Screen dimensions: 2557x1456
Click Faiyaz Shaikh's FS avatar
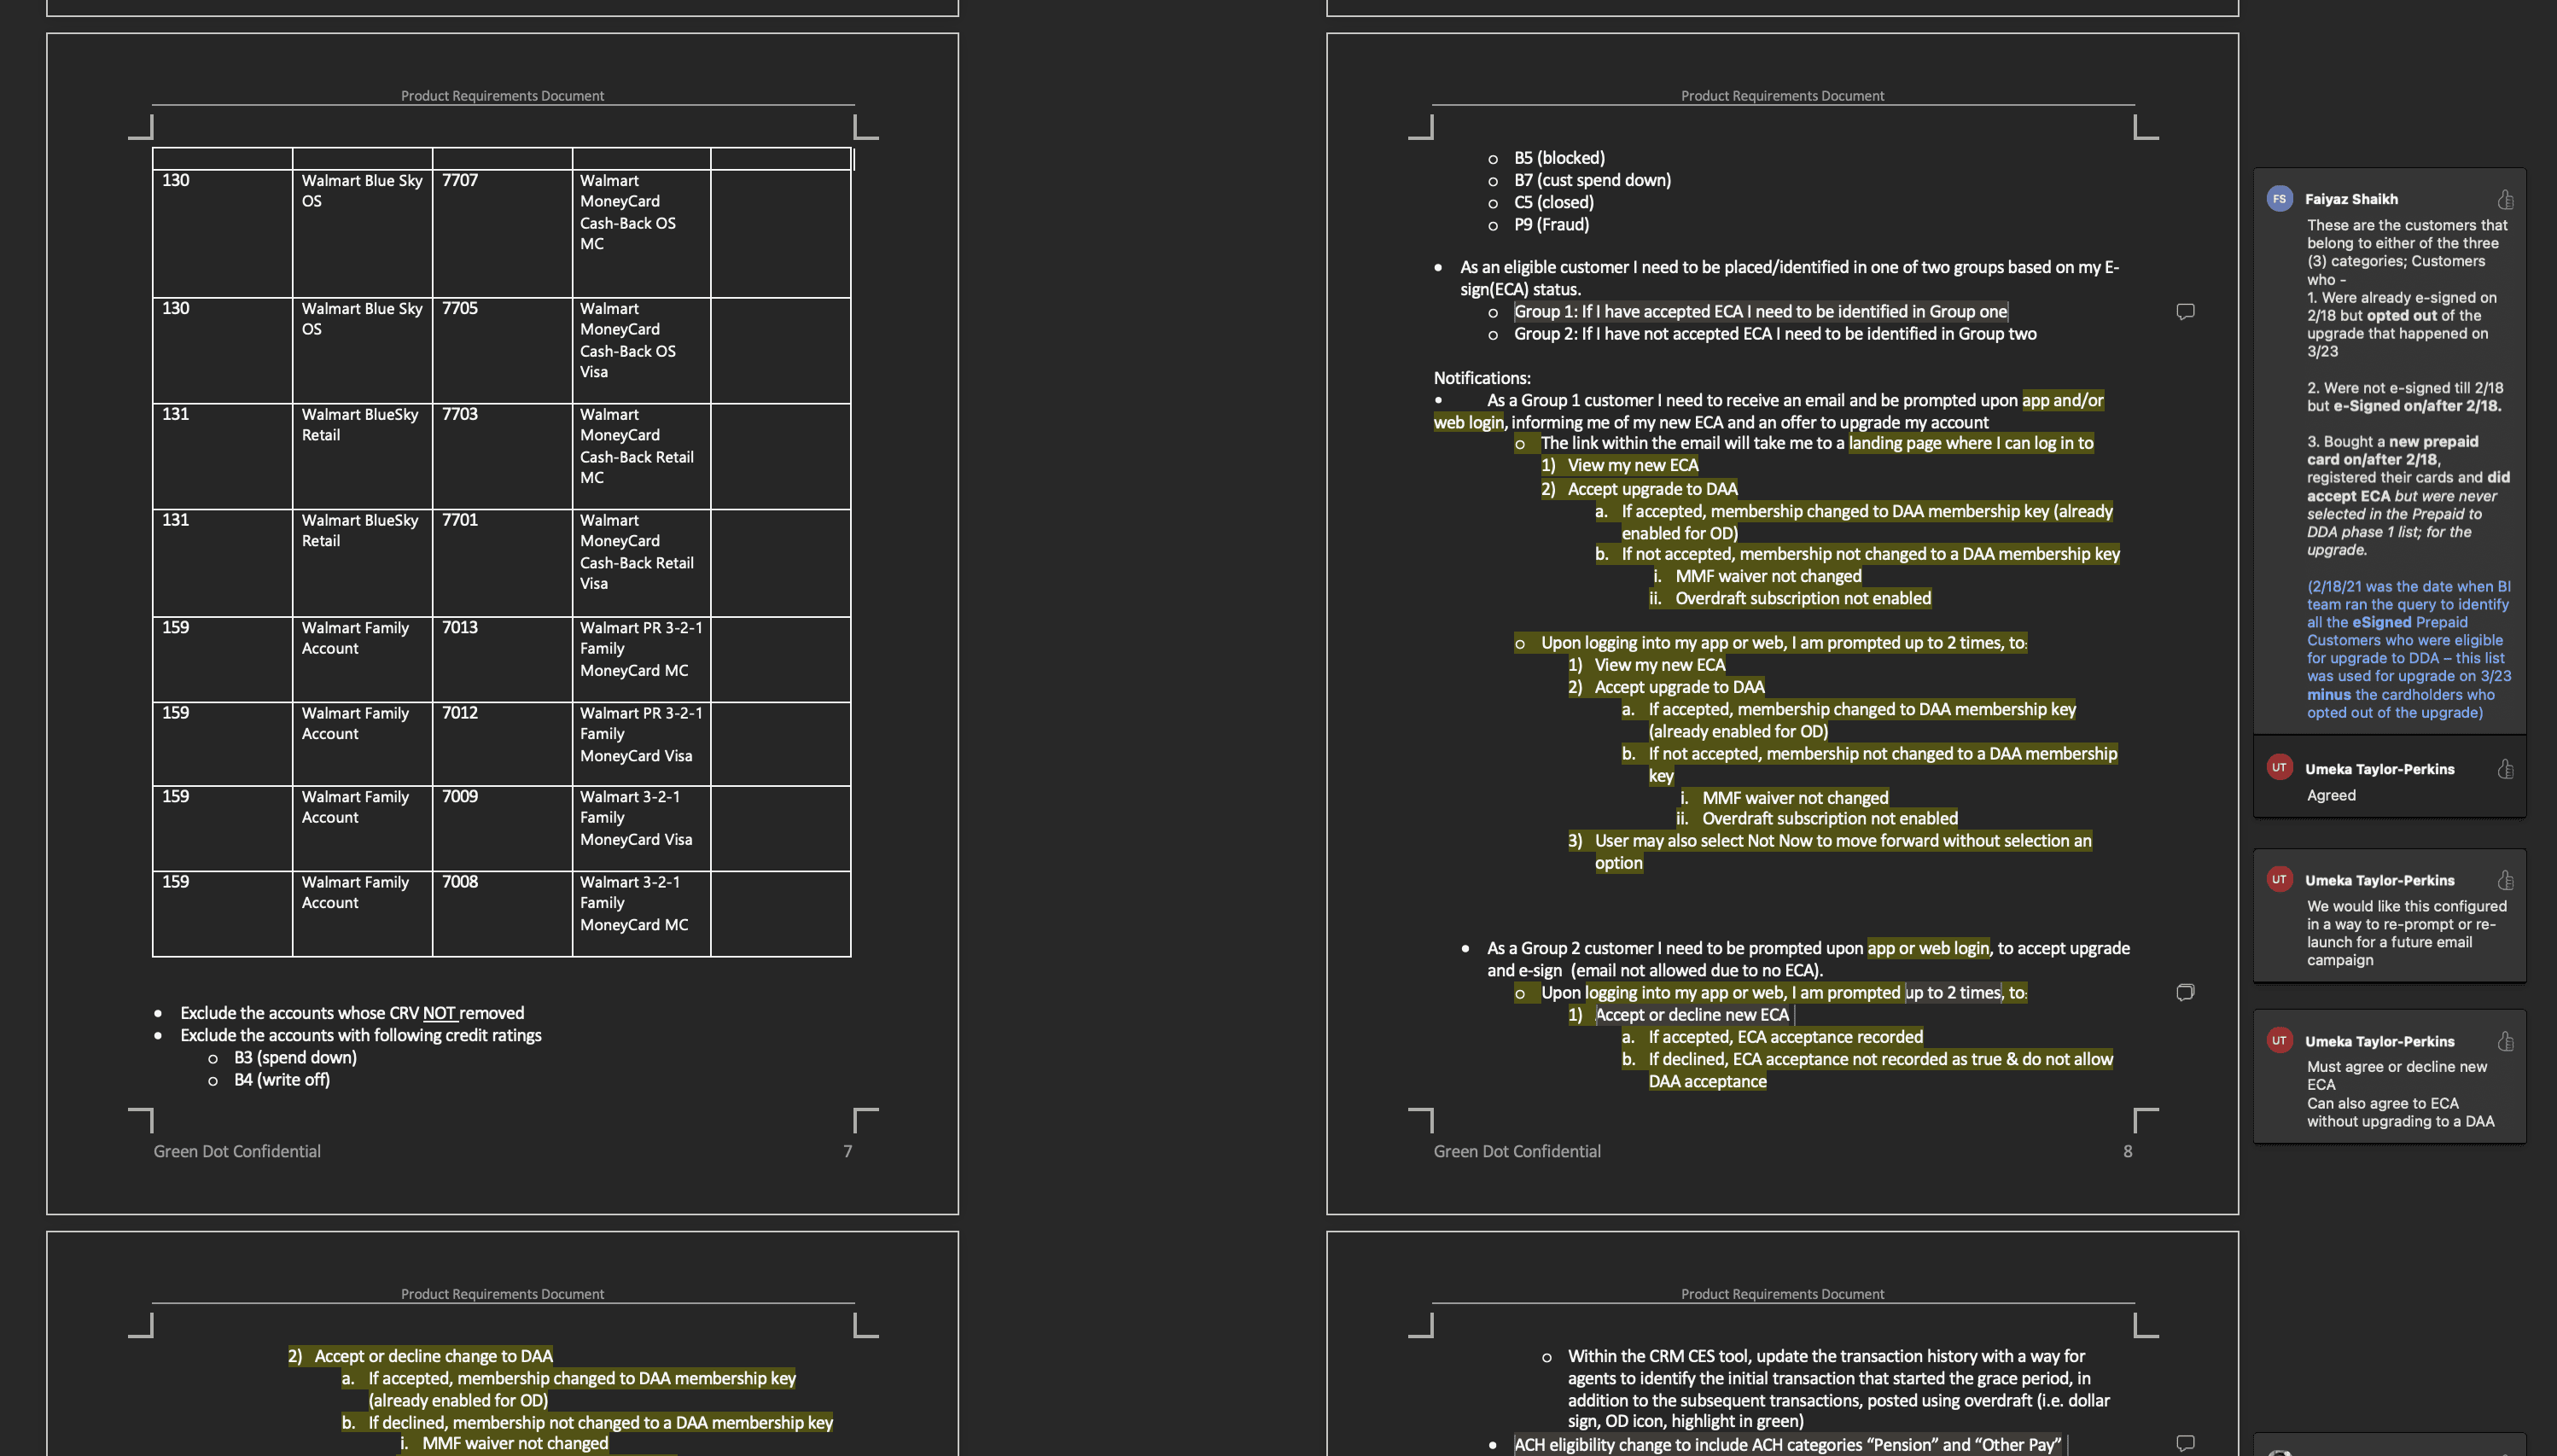[x=2279, y=199]
